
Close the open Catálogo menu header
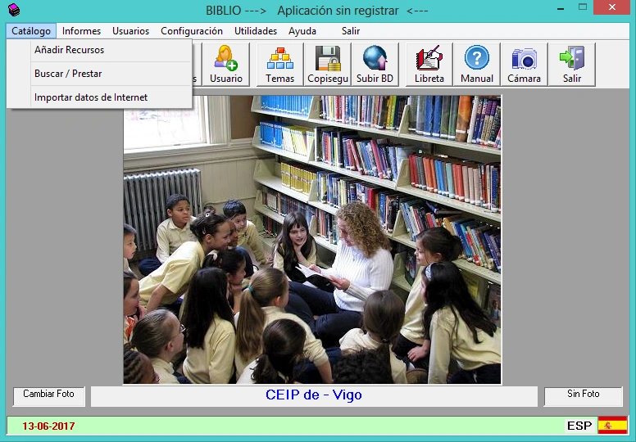coord(31,31)
